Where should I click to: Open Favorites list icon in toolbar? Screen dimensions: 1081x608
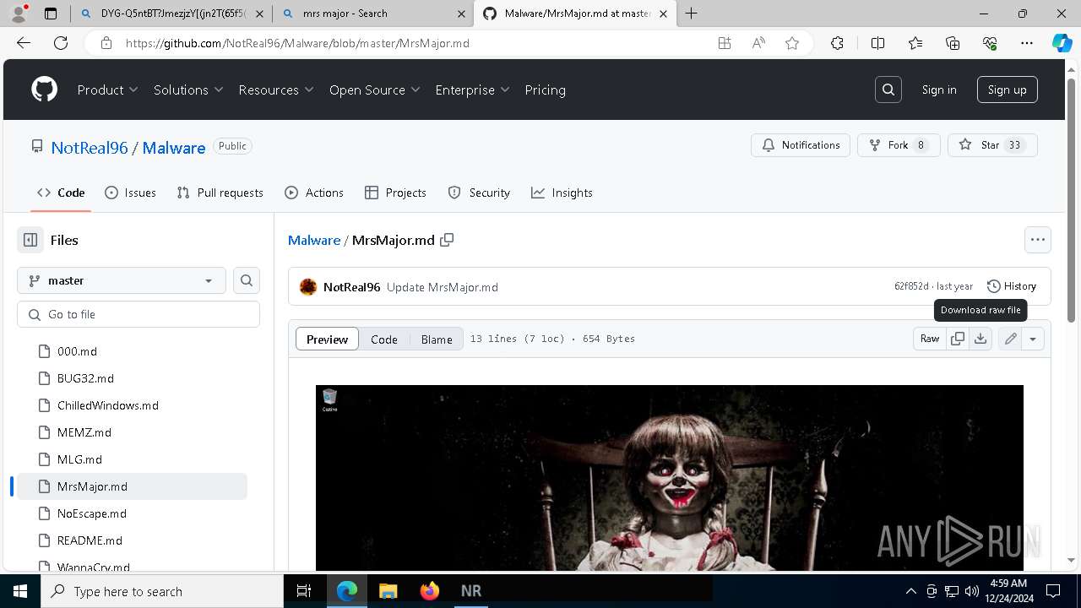point(915,43)
